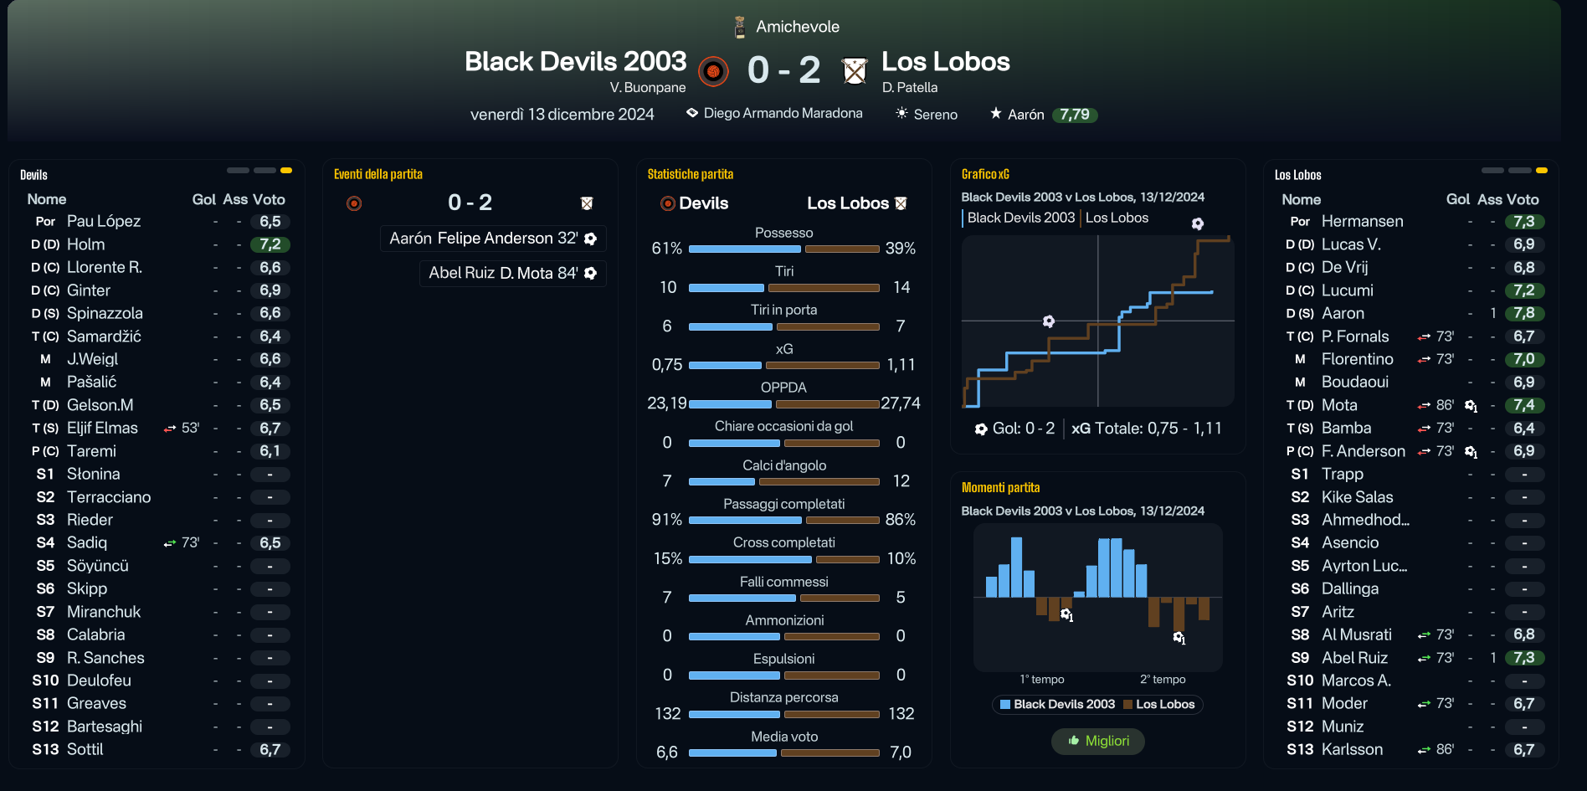The height and width of the screenshot is (791, 1587).
Task: Click goal ball icon beside Abel Ruiz 84'
Action: 590,273
